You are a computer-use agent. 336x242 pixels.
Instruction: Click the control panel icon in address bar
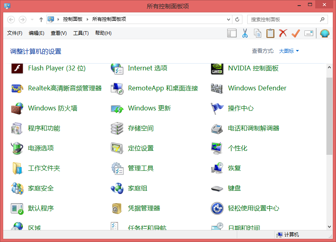pyautogui.click(x=51, y=20)
